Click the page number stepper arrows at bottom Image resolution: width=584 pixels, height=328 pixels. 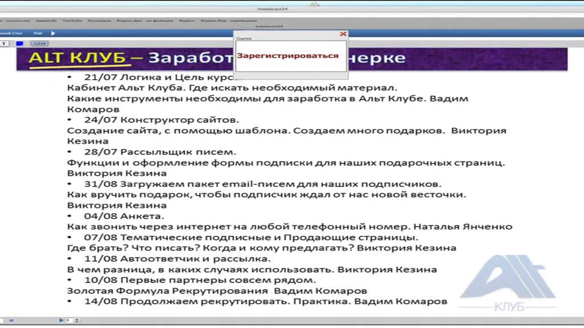(x=77, y=320)
